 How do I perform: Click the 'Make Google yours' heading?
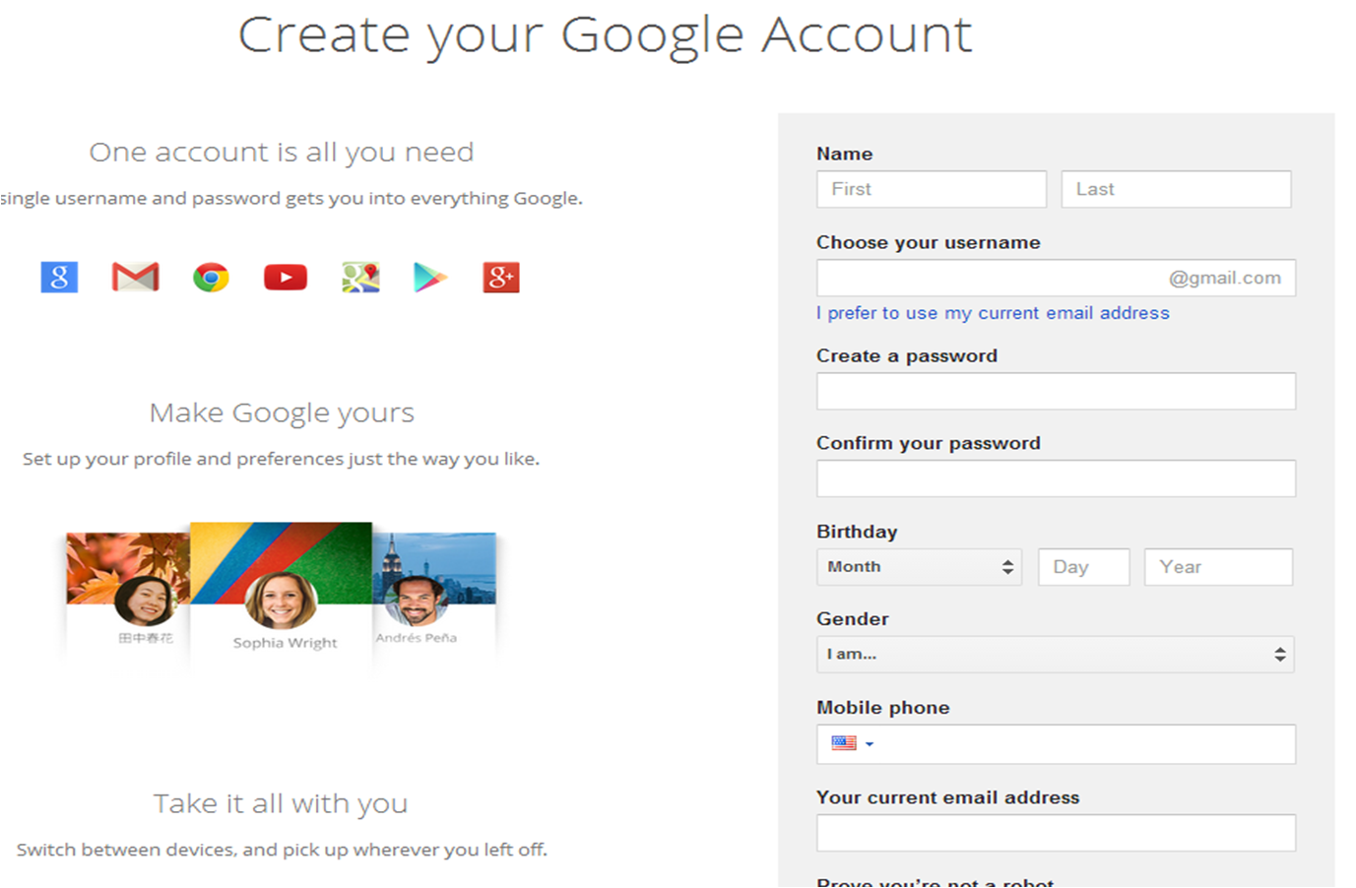point(282,412)
